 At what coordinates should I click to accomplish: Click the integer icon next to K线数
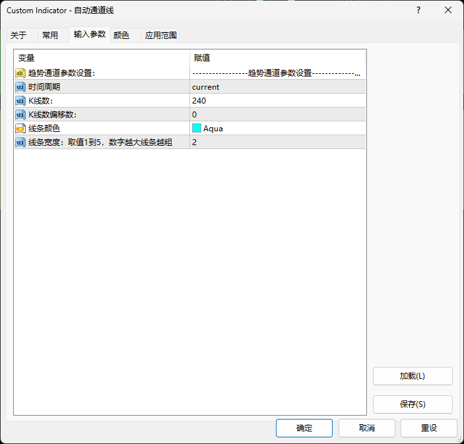pyautogui.click(x=20, y=101)
